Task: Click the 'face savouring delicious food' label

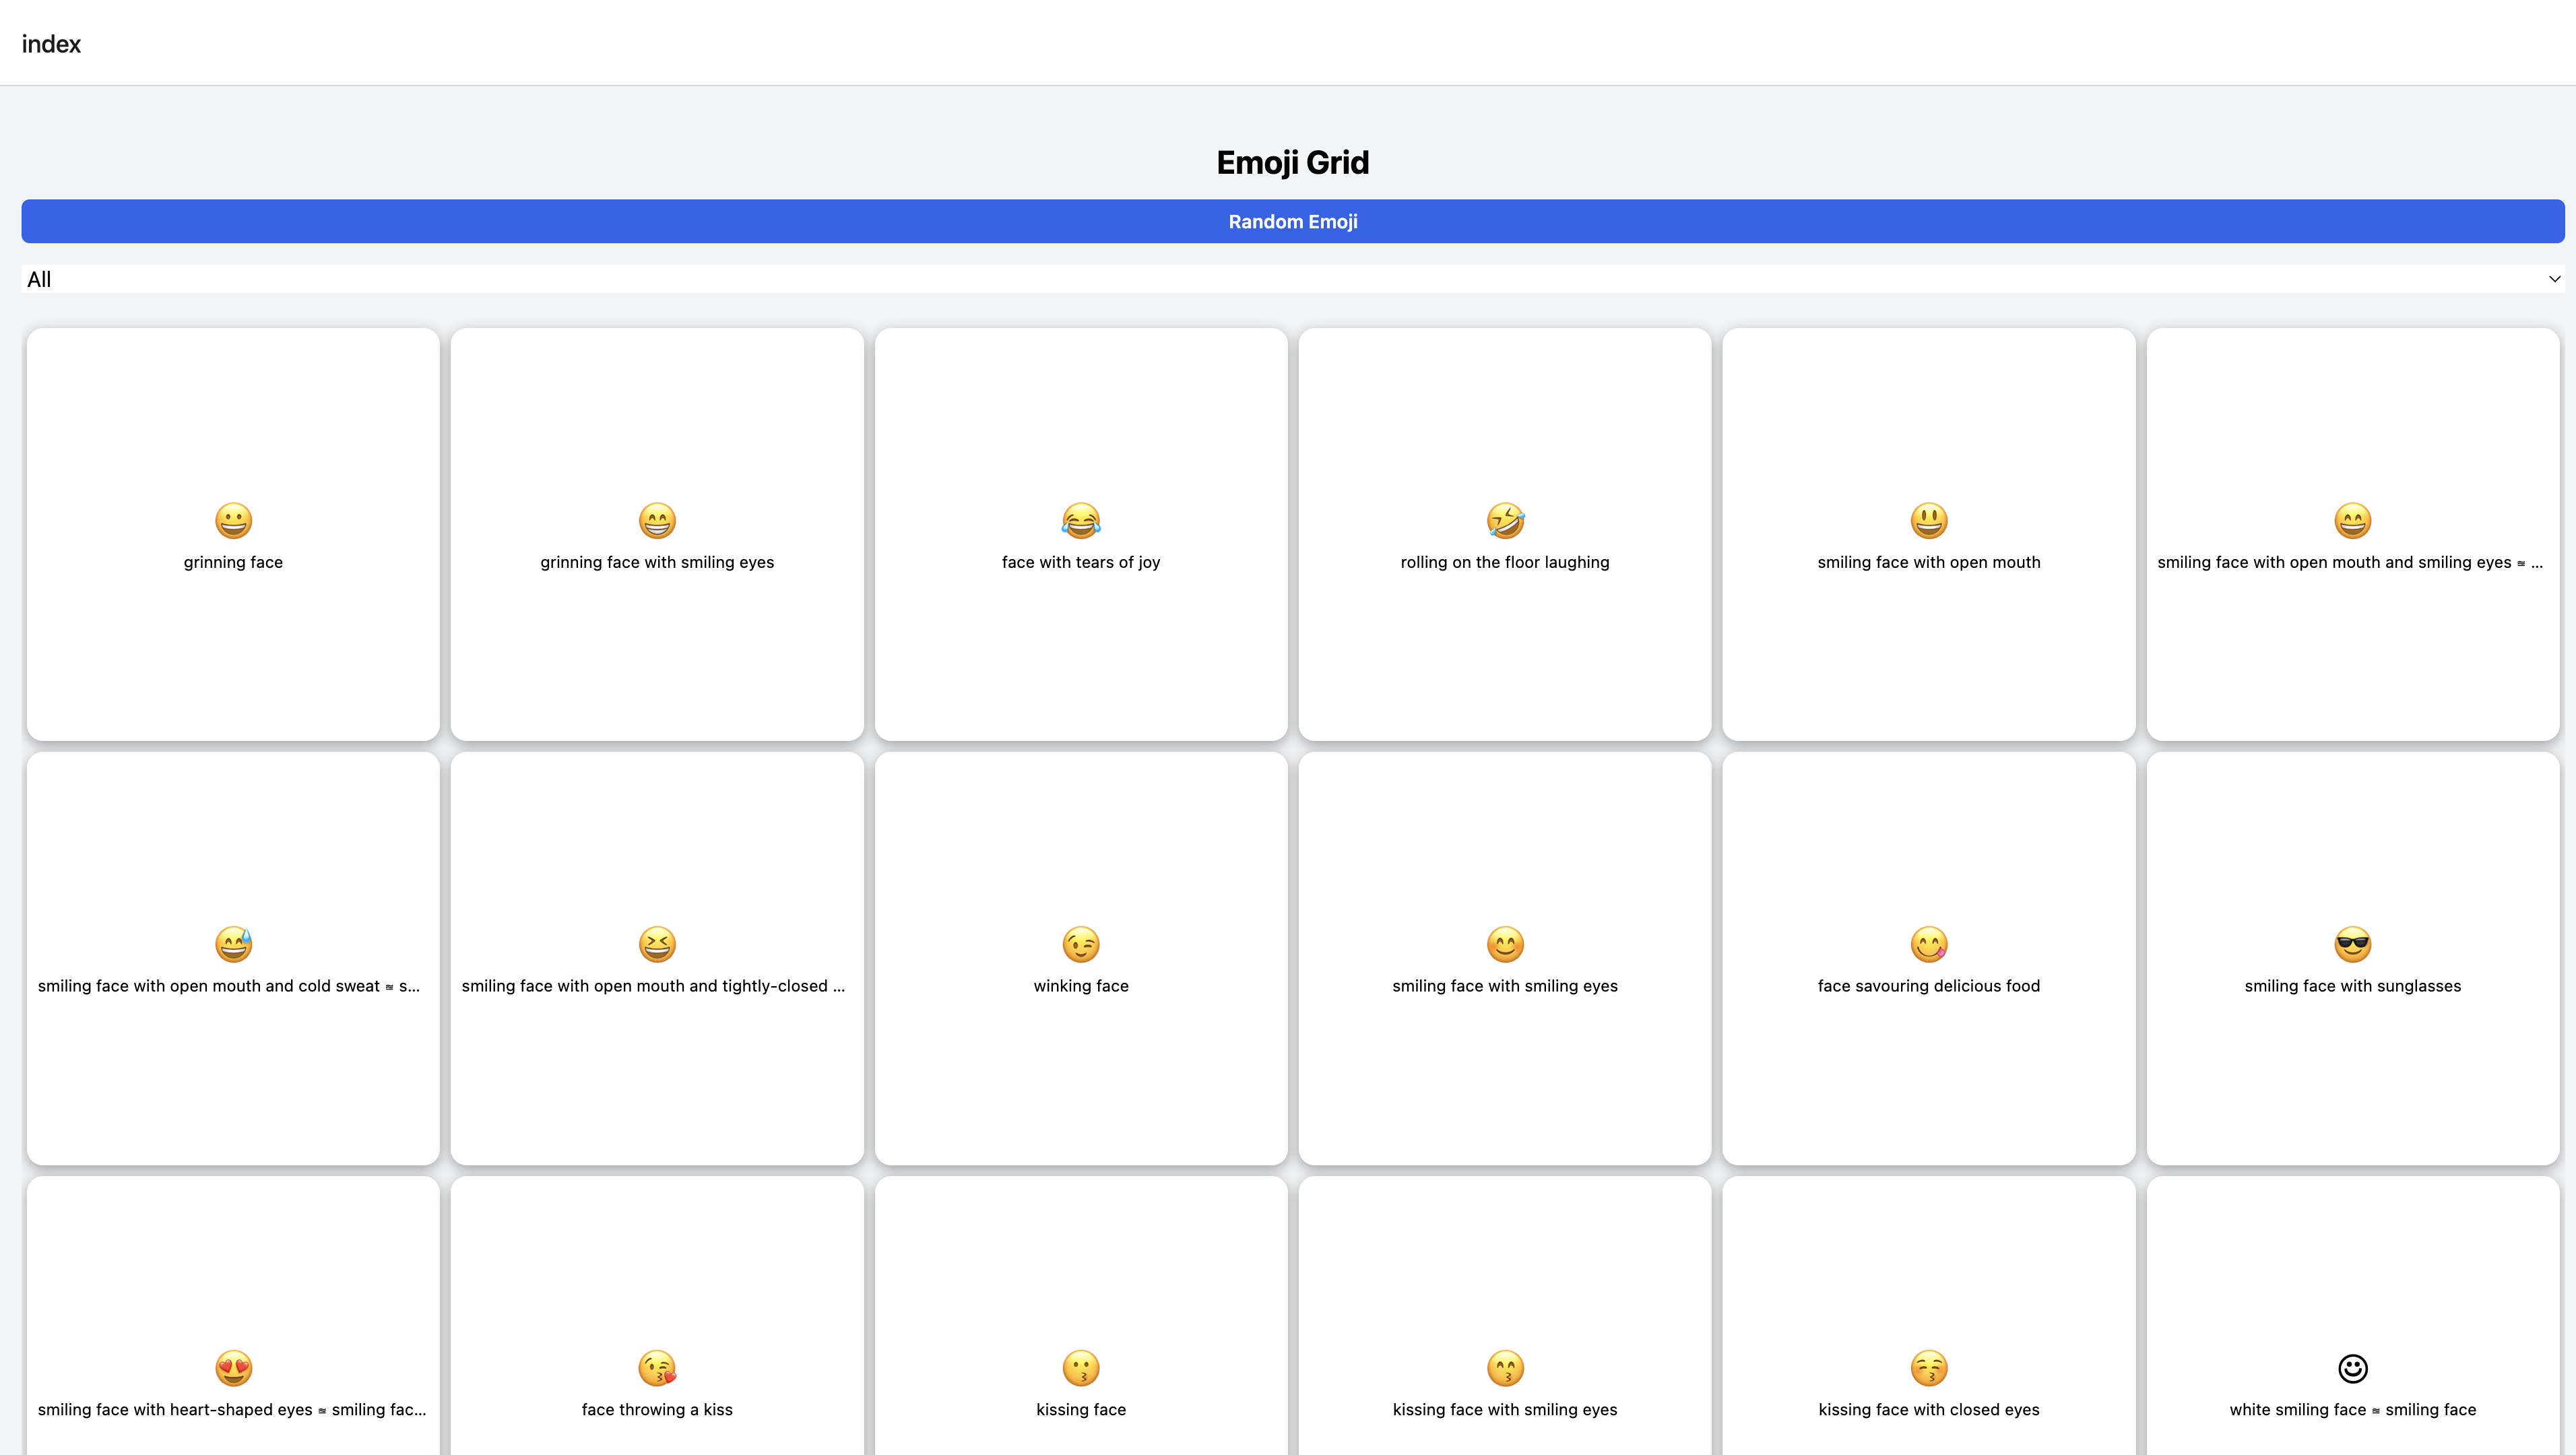Action: 1929,986
